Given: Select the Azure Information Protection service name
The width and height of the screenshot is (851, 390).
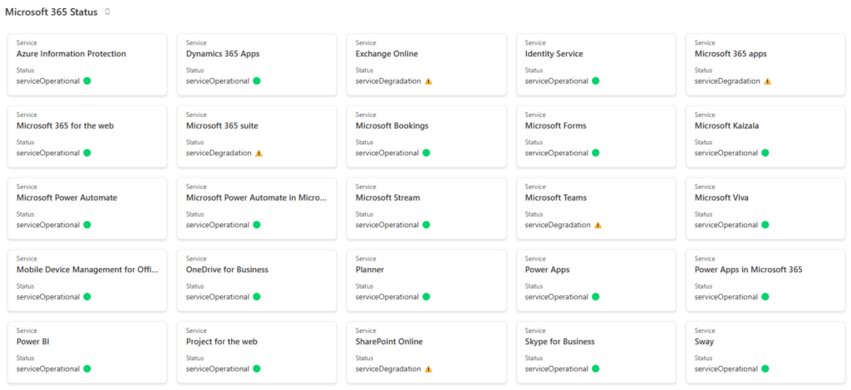Looking at the screenshot, I should click(x=71, y=54).
